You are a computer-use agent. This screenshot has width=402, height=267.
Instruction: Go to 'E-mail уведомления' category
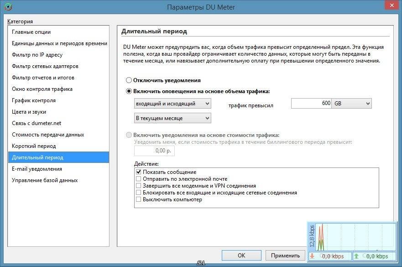(58, 169)
